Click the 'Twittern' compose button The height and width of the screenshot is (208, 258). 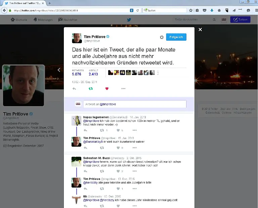point(240,20)
